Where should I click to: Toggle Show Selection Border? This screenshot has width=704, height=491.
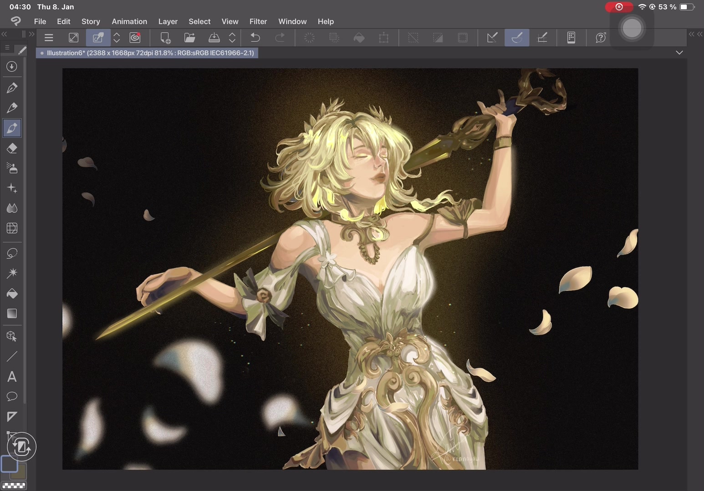click(463, 38)
